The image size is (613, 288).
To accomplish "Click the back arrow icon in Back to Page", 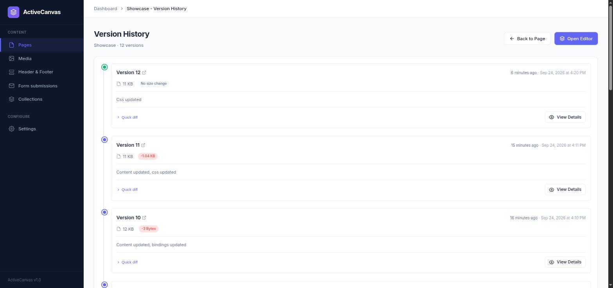I will [x=512, y=39].
